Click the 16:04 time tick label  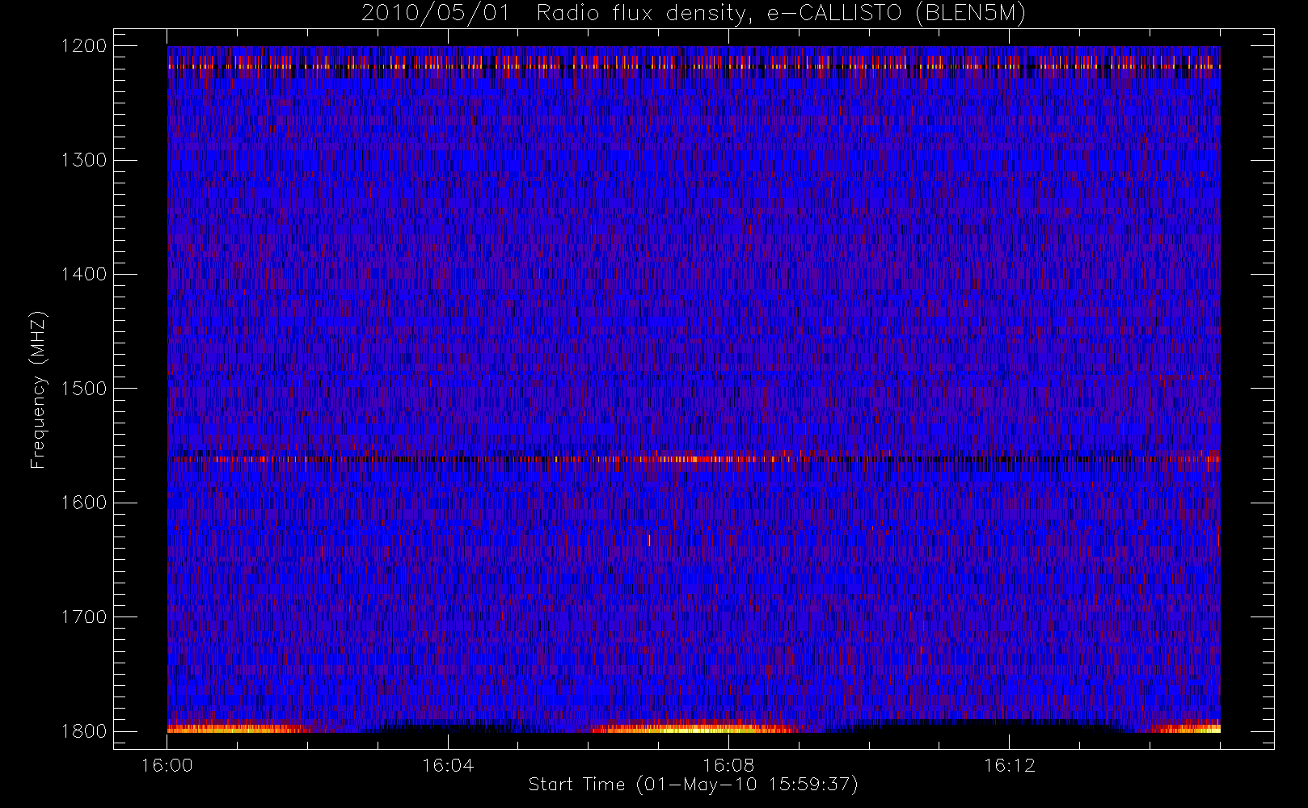click(448, 765)
